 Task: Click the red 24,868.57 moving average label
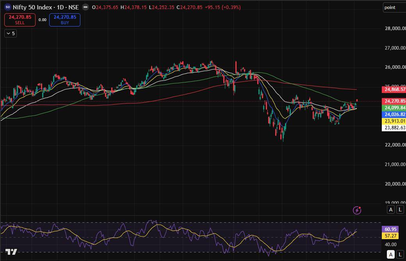pos(394,89)
